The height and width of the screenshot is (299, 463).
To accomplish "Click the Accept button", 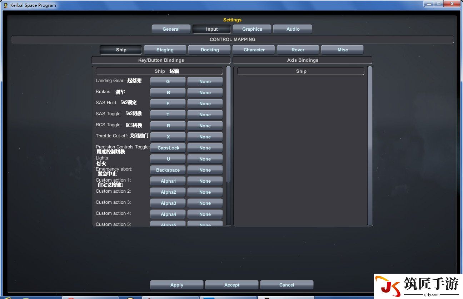I will [x=232, y=285].
